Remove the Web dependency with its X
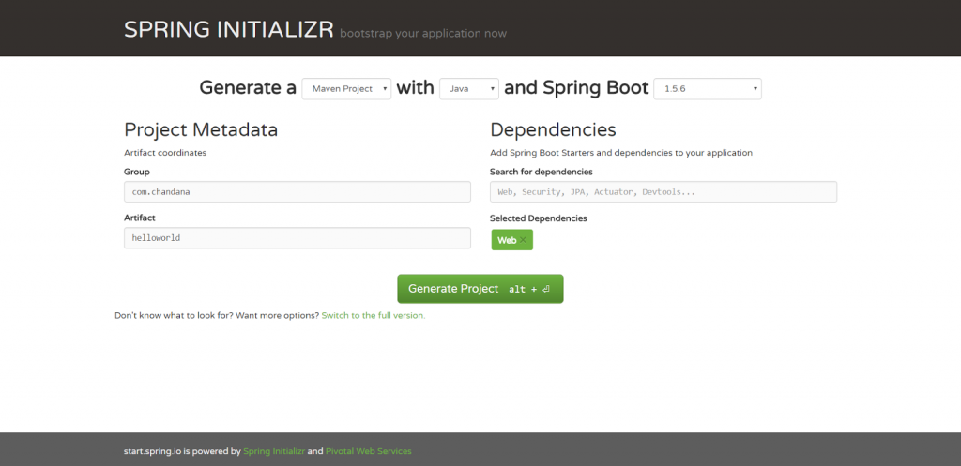 523,240
